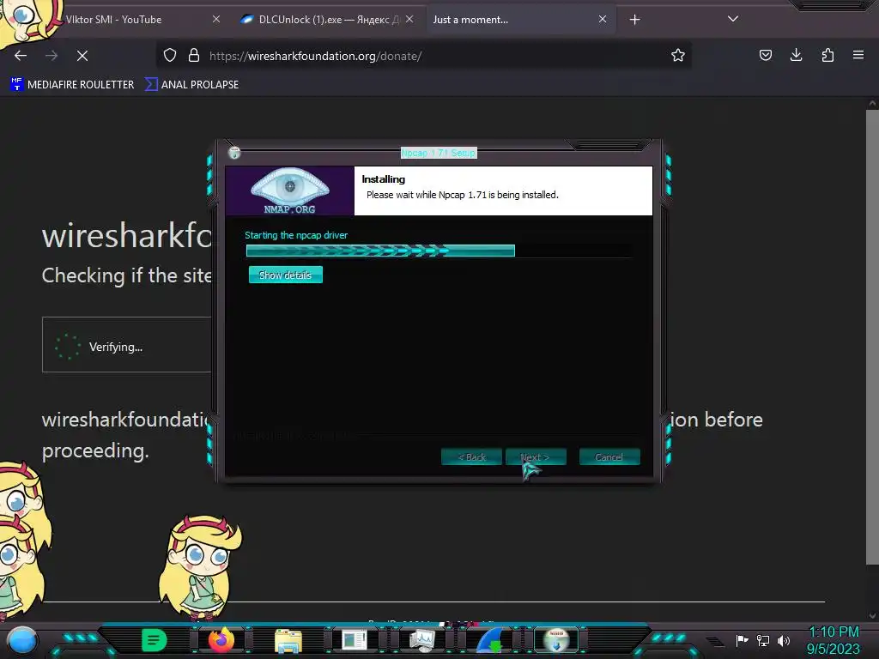The width and height of the screenshot is (879, 659).
Task: Click the browser back arrow
Action: pos(21,56)
